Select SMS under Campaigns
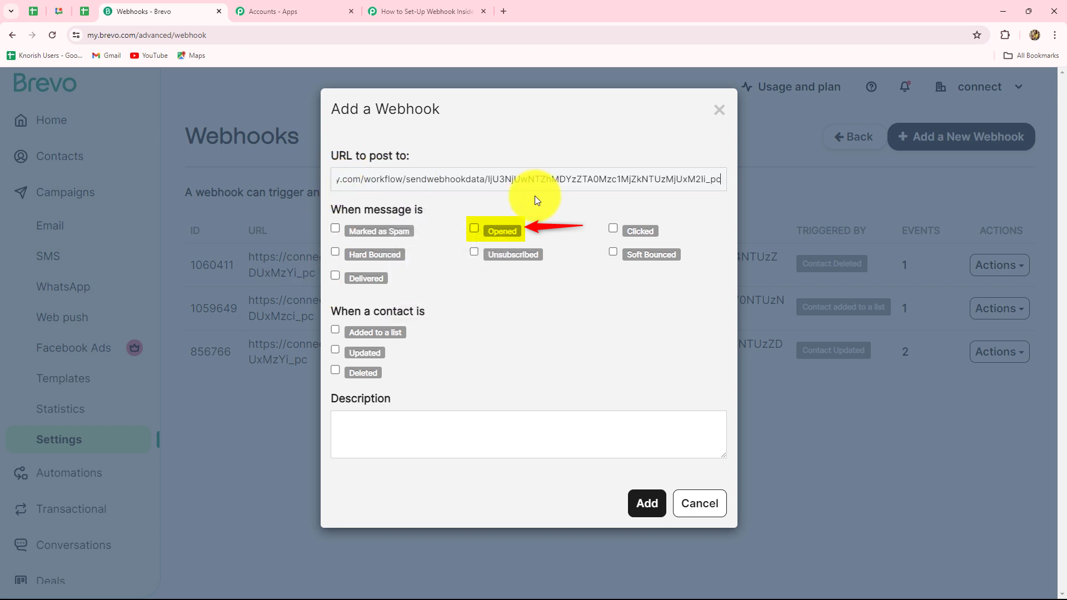1067x600 pixels. [x=48, y=256]
